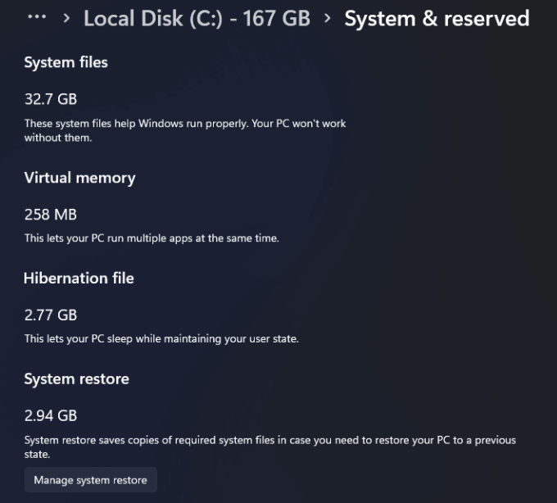This screenshot has width=557, height=503.
Task: Click the System & reserved page title
Action: 437,18
